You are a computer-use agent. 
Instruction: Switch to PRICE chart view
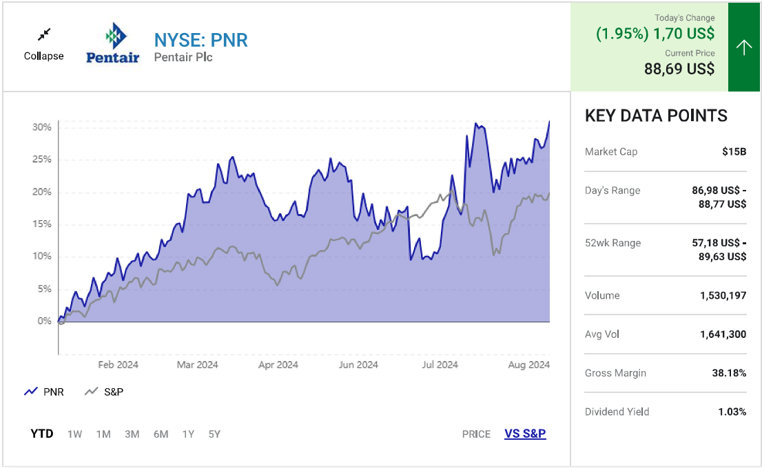click(476, 434)
